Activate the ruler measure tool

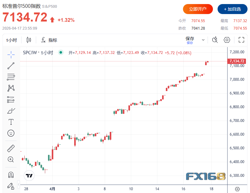[11, 148]
